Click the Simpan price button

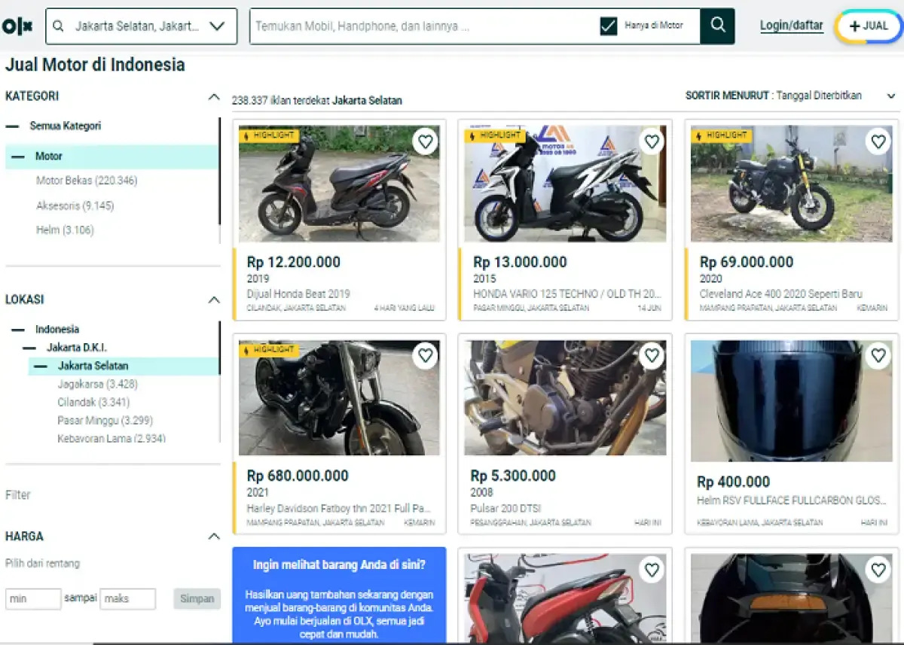[197, 599]
